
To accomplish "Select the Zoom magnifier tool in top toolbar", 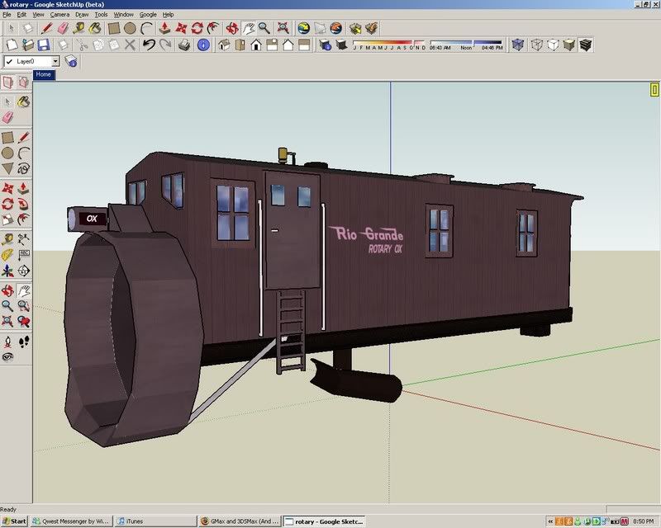I will 264,29.
